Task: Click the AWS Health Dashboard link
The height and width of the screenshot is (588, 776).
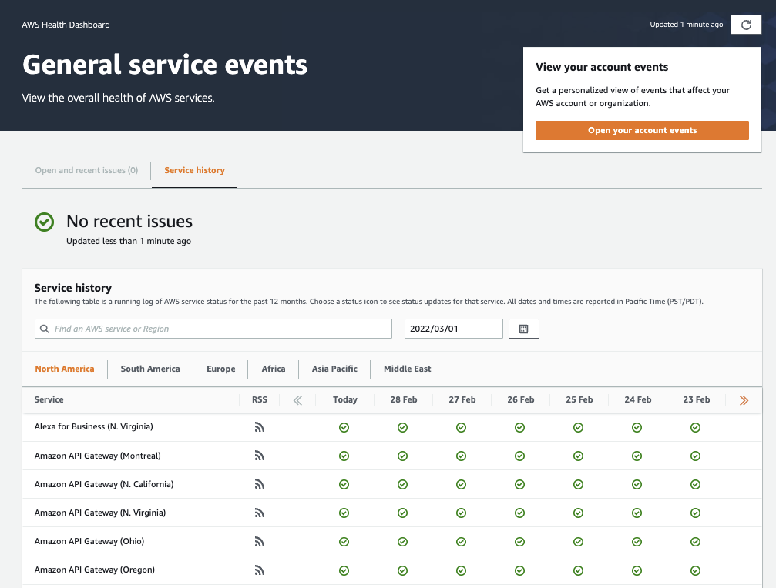Action: (66, 25)
